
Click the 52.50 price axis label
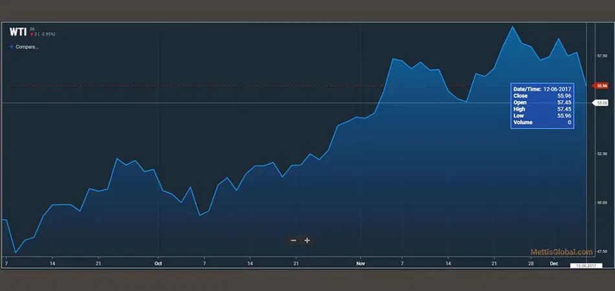pyautogui.click(x=601, y=153)
